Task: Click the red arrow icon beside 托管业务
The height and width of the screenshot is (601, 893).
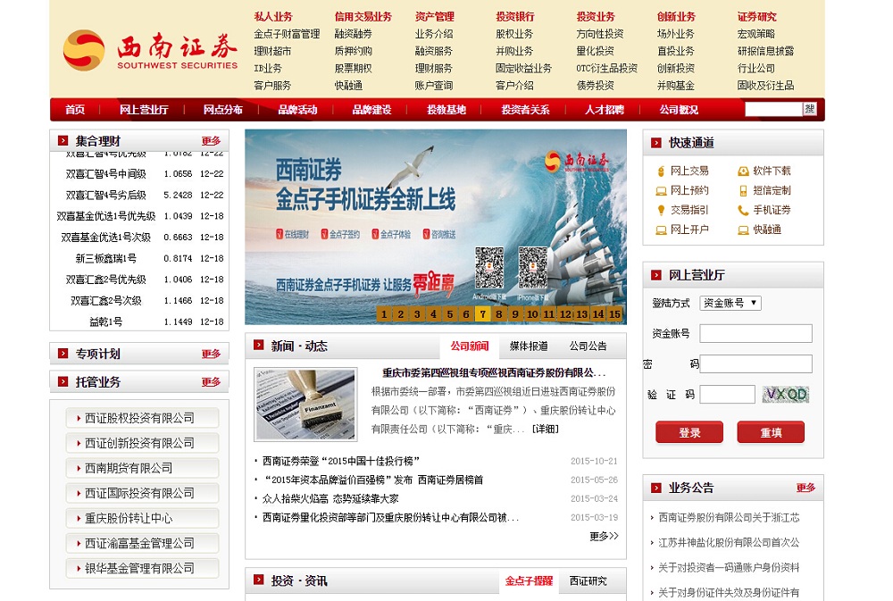Action: coord(63,381)
